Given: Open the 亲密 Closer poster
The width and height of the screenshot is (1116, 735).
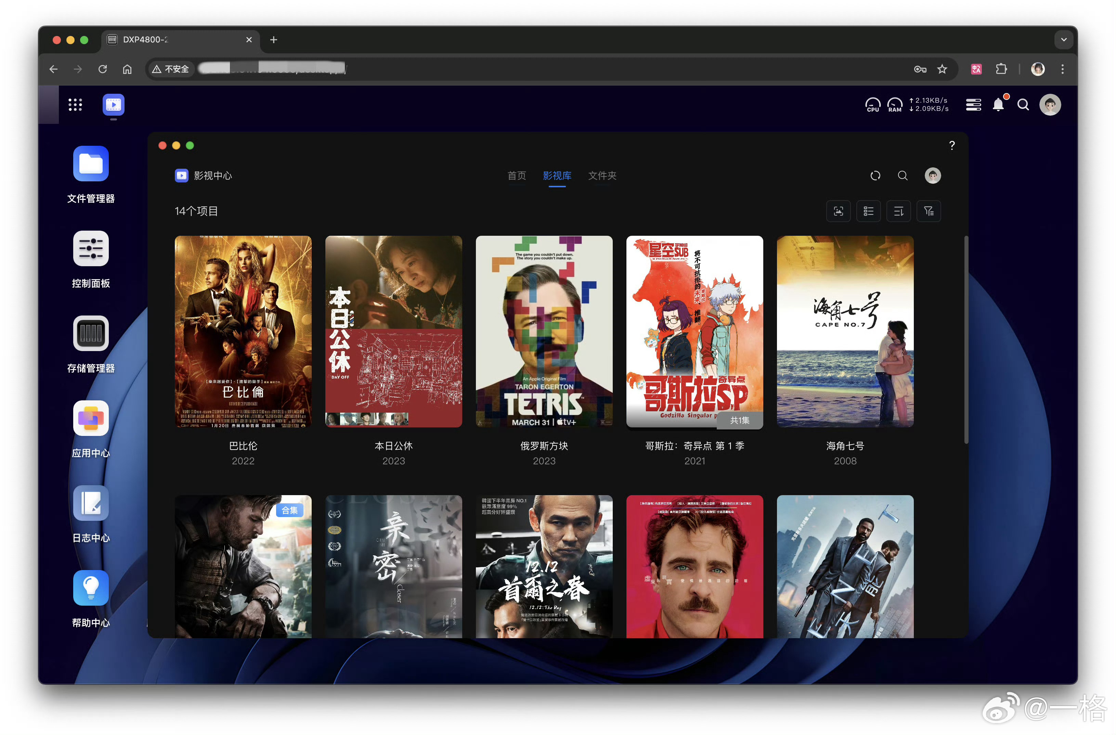Looking at the screenshot, I should 393,567.
